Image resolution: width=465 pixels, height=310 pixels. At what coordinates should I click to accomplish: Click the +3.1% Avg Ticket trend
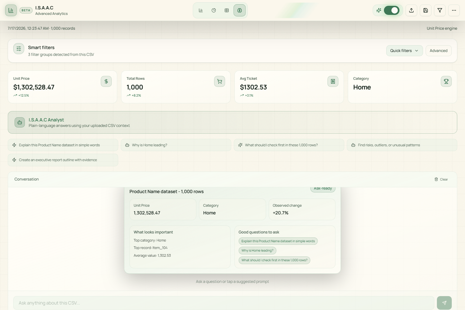tap(247, 96)
